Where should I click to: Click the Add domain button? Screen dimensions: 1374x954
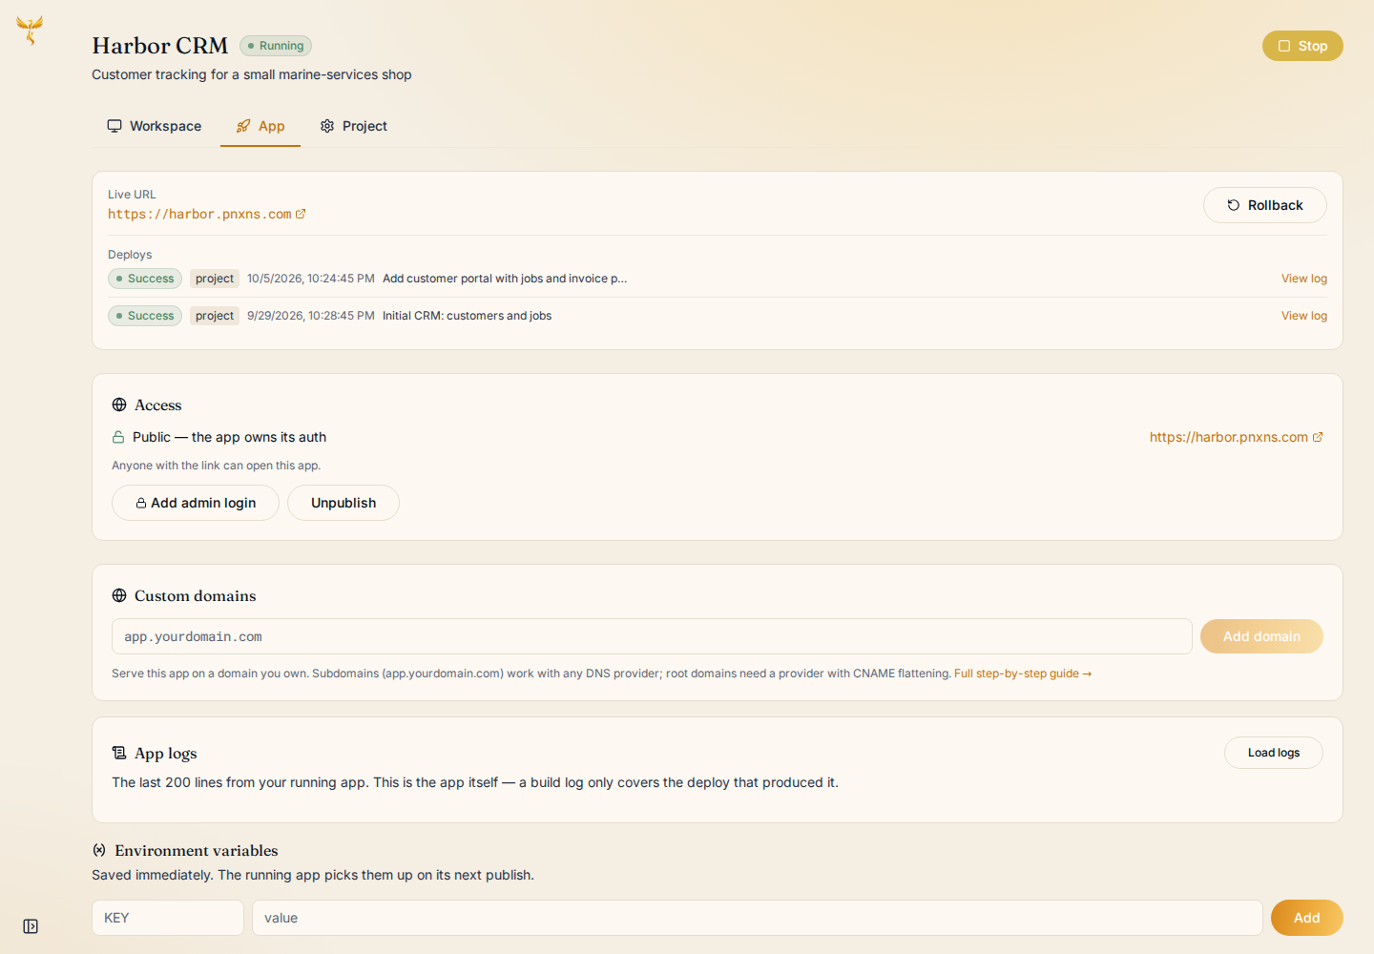[x=1261, y=636]
